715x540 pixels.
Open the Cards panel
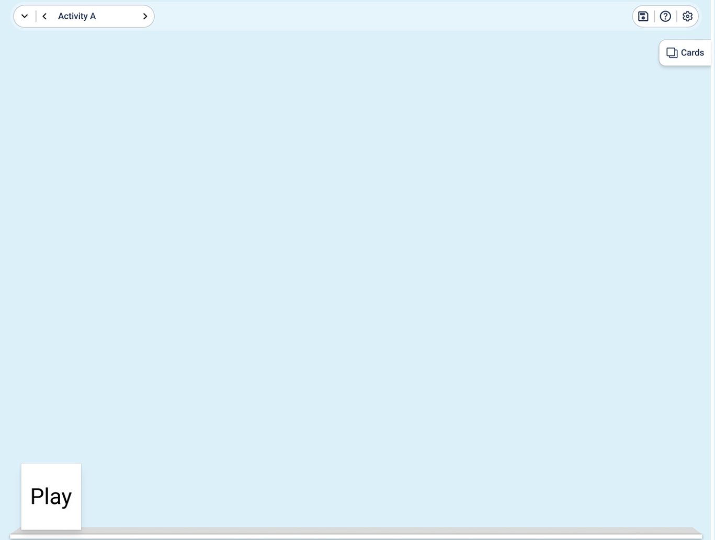tap(685, 53)
